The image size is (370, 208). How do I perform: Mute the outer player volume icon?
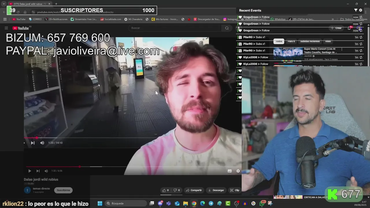(x=46, y=171)
